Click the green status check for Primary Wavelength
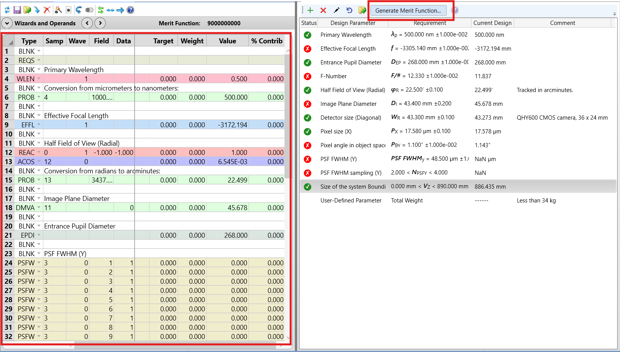This screenshot has height=352, width=620. (308, 35)
